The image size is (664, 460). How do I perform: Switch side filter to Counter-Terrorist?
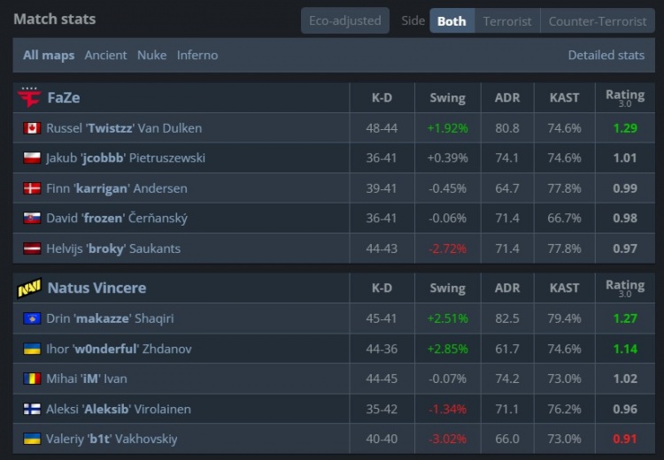click(598, 21)
